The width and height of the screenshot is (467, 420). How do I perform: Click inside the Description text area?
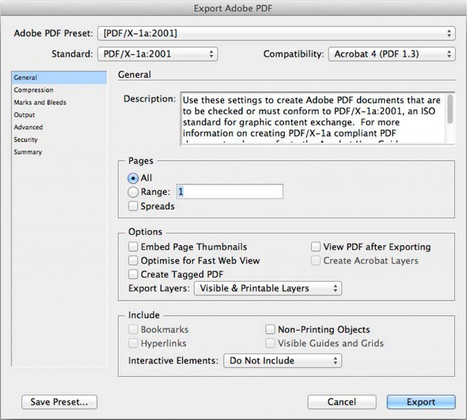[x=313, y=119]
